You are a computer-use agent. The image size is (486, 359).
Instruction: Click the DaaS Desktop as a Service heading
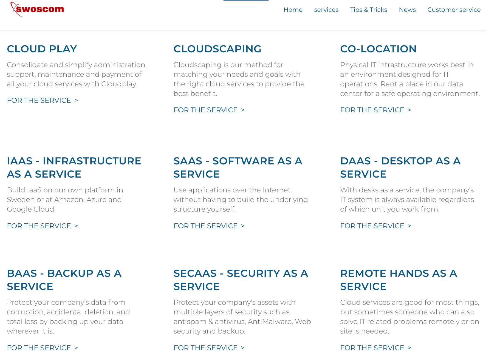click(400, 167)
